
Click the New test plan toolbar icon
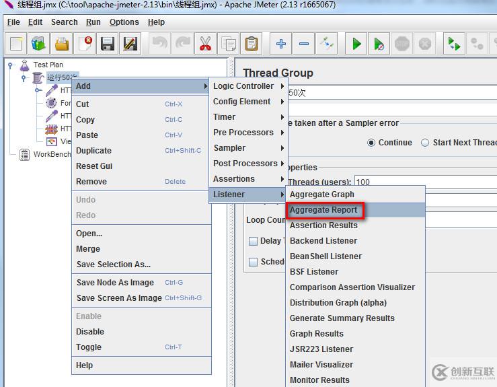16,44
